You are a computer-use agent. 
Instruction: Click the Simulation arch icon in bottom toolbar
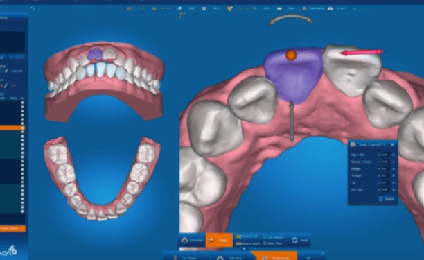point(185,240)
